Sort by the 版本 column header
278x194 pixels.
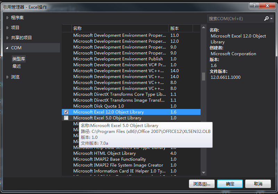coord(180,28)
